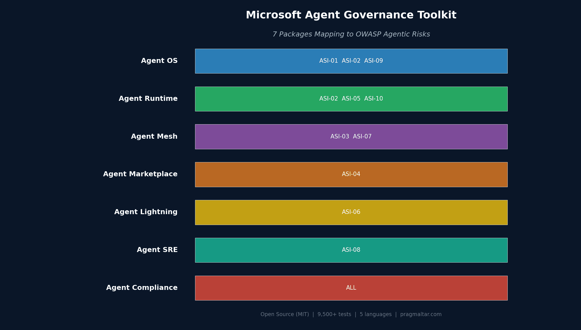Click 'ASI-05' in the green bar
The image size is (581, 330).
pyautogui.click(x=351, y=99)
